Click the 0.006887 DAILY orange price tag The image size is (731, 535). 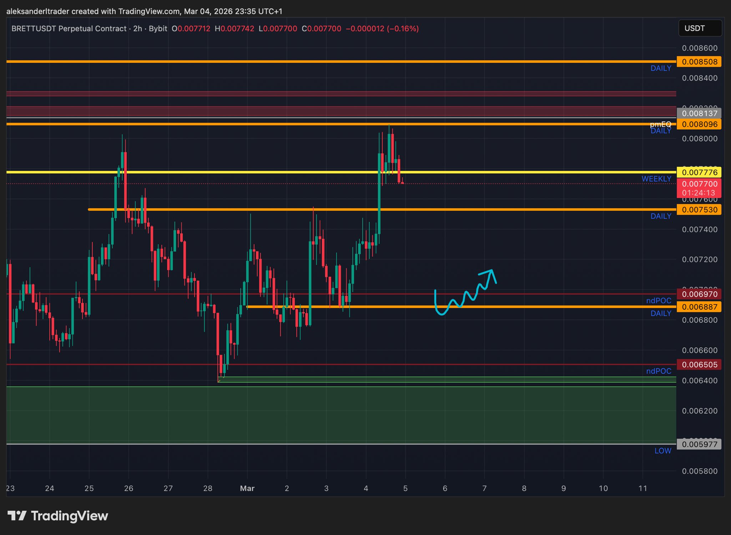699,307
